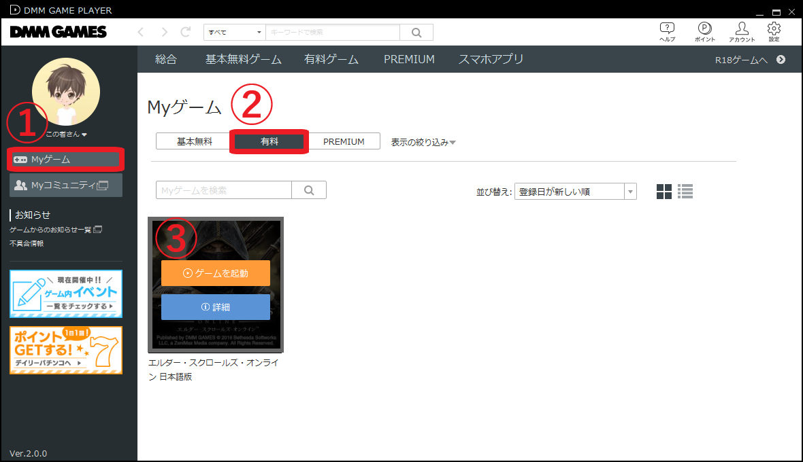
Task: Open 不具合情報 bug info link
Action: click(27, 244)
